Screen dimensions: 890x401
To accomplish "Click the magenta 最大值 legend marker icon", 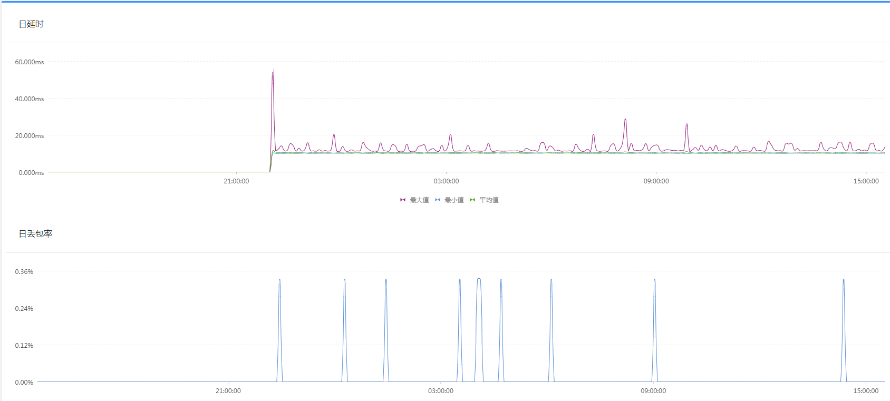I will pyautogui.click(x=403, y=200).
